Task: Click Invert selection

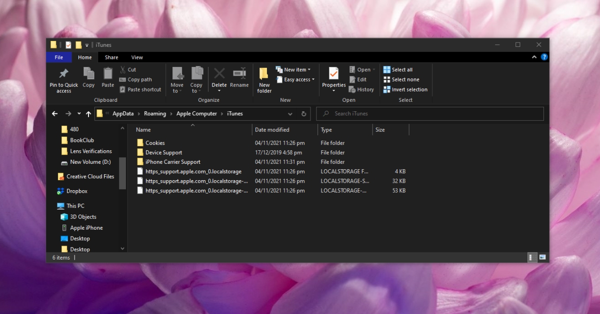Action: pos(405,90)
